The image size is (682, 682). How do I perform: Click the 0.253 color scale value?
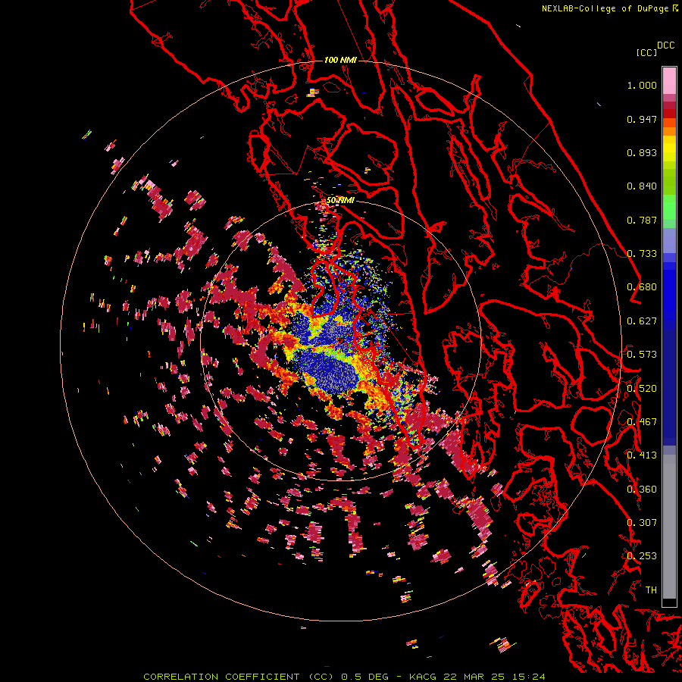[642, 556]
